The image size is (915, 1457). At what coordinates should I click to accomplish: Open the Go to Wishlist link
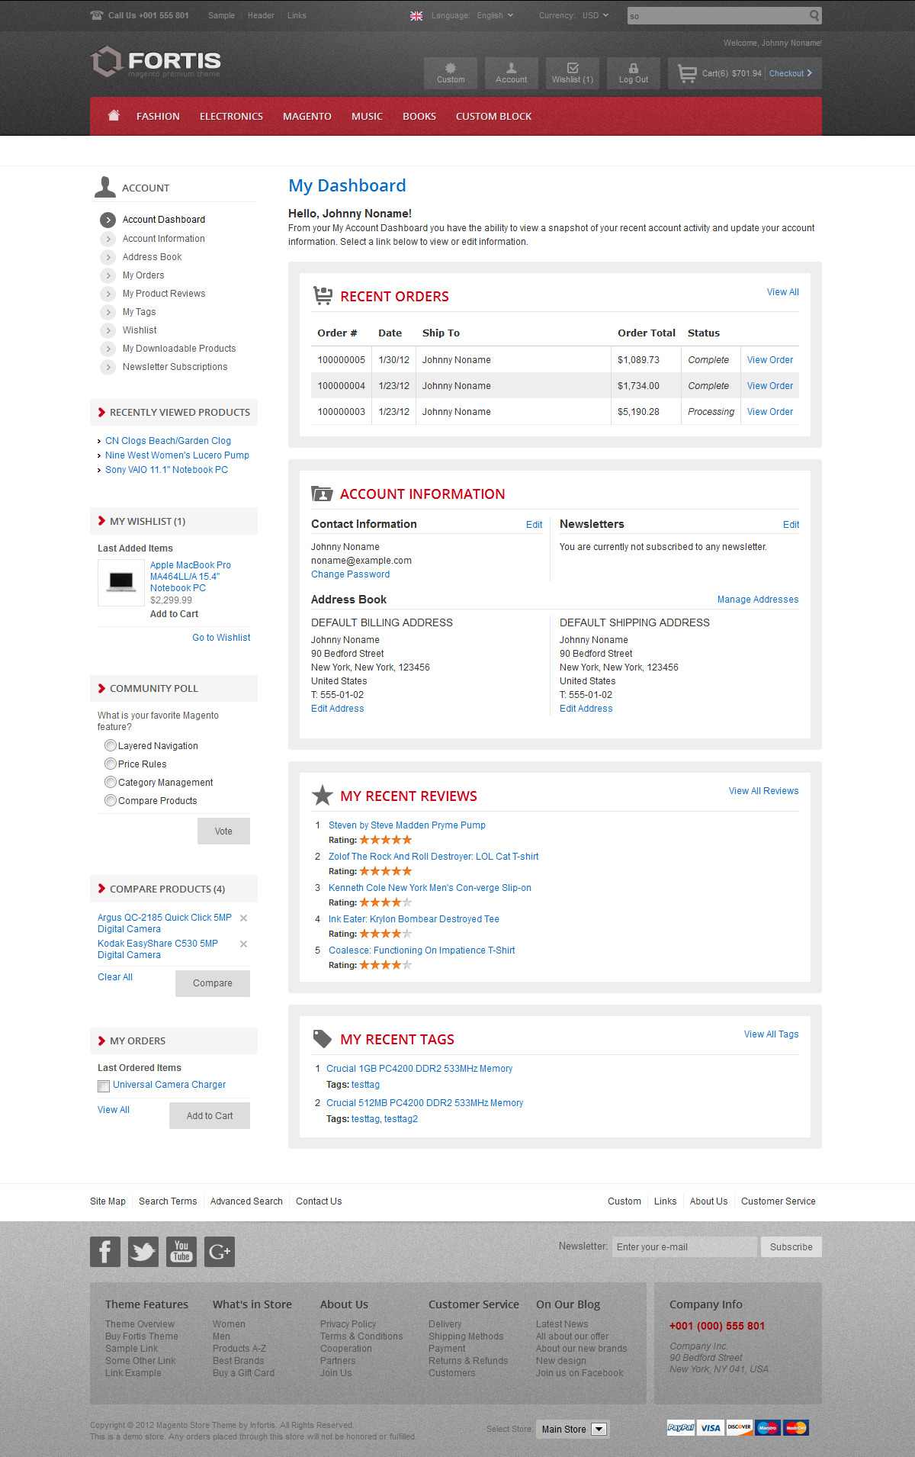point(221,638)
